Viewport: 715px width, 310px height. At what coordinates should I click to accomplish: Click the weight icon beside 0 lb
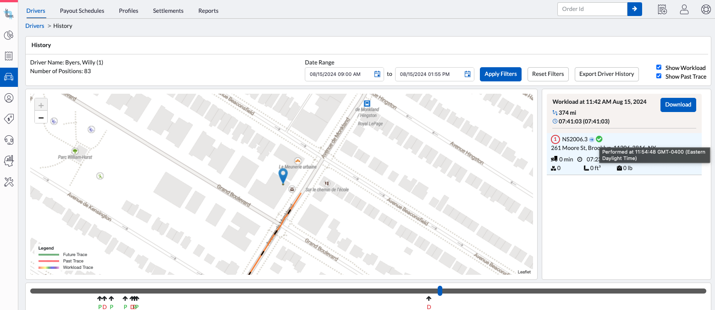tap(619, 168)
